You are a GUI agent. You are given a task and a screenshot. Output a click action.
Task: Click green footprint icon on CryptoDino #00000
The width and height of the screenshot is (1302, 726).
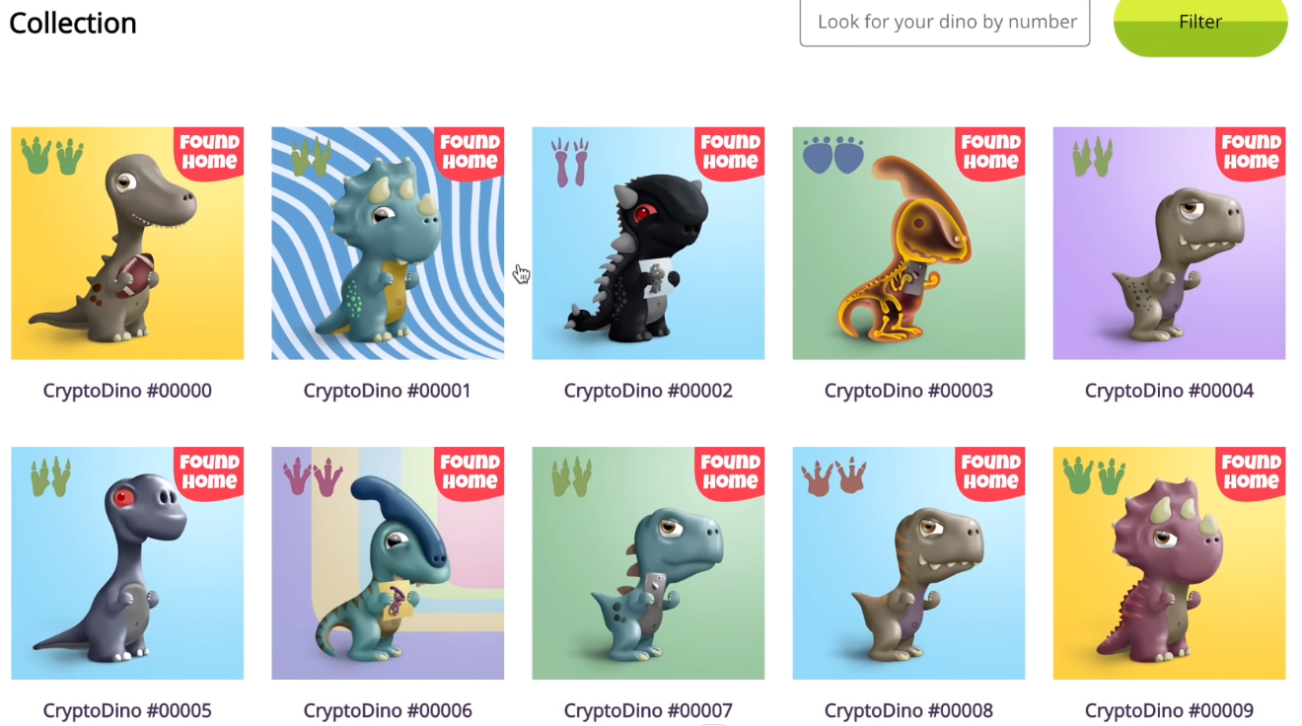click(x=53, y=156)
